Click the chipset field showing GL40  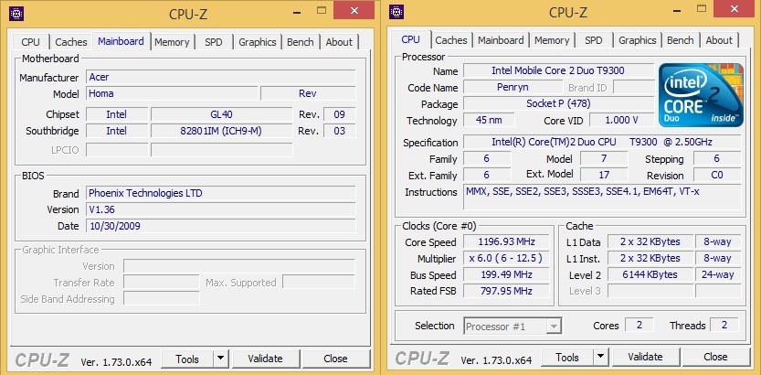point(222,114)
